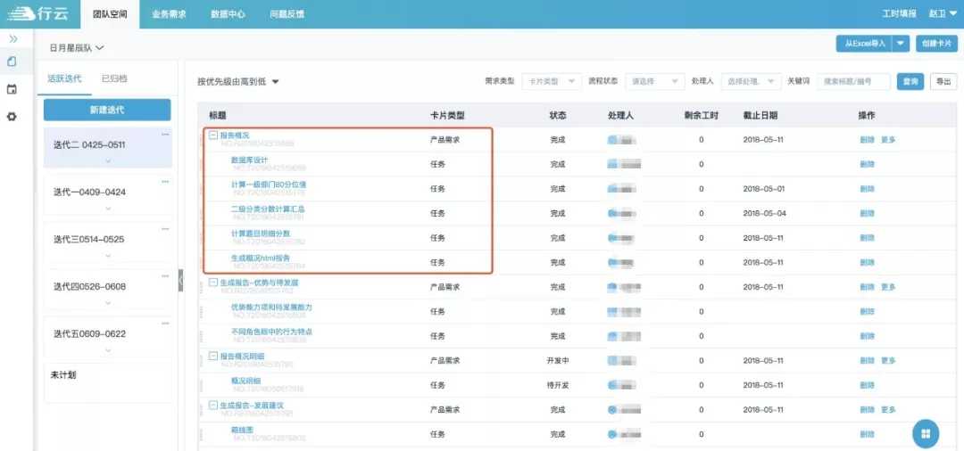964x451 pixels.
Task: Click the iteration panel collapse handle
Action: (x=180, y=279)
